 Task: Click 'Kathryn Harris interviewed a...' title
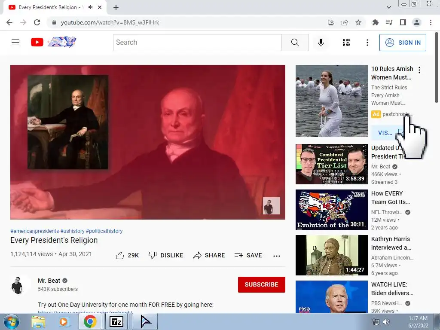pyautogui.click(x=391, y=243)
